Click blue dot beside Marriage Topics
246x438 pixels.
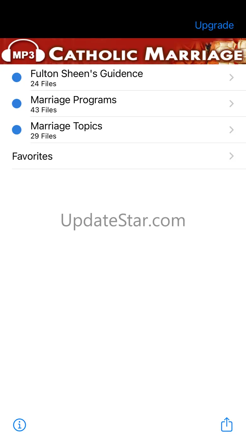[x=17, y=130]
